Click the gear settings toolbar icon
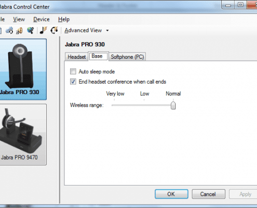Viewport: 257px width, 208px height. [x=9, y=31]
